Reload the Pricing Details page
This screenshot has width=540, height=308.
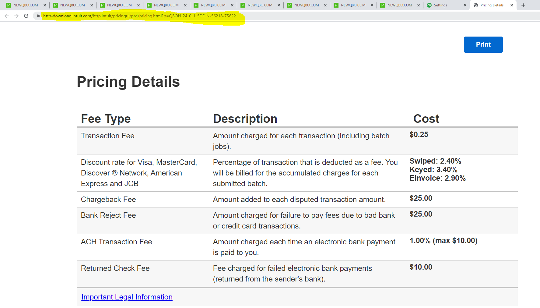[x=26, y=16]
